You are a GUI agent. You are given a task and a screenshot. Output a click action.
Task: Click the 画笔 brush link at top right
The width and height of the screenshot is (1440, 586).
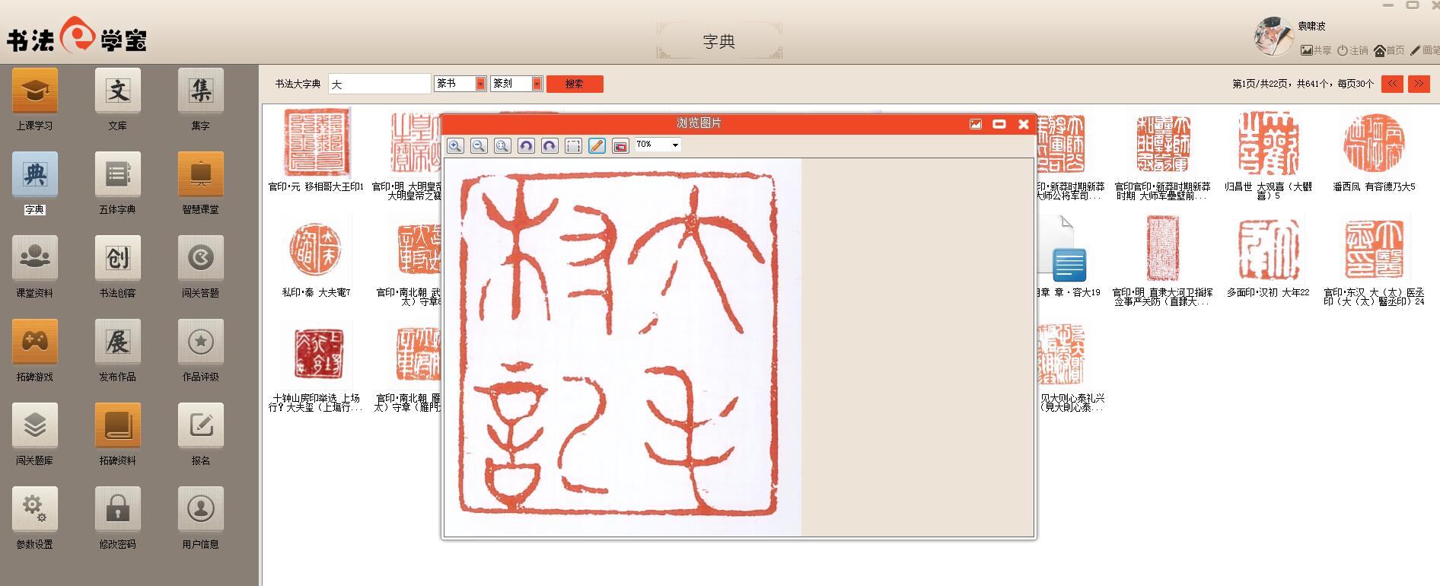point(1425,50)
